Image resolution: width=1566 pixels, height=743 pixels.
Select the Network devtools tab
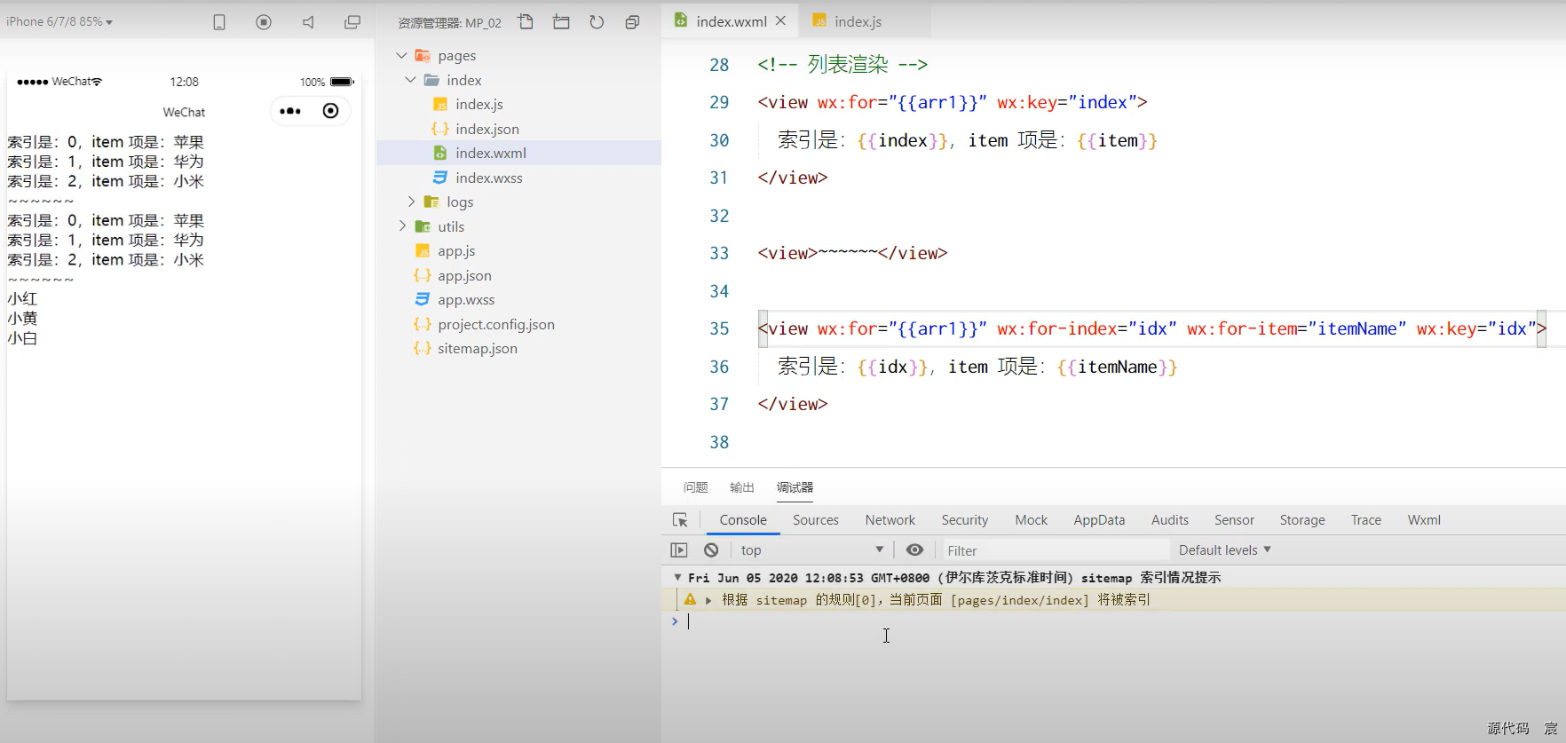click(x=890, y=520)
